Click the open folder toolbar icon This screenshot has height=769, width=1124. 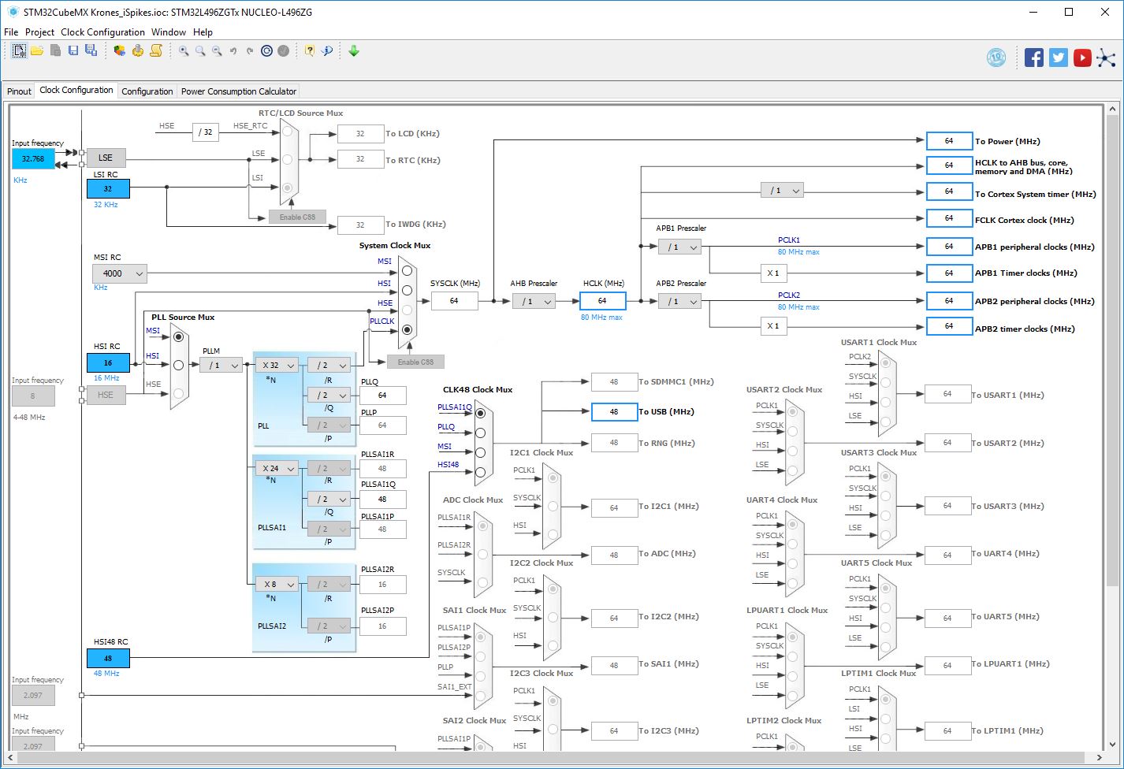(37, 50)
